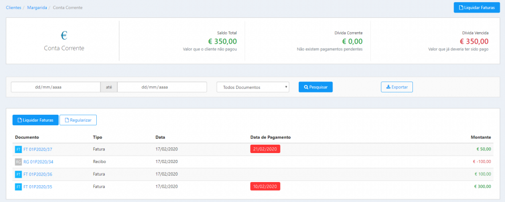Click the Dívida Vencida € 350,00 value

tap(474, 41)
